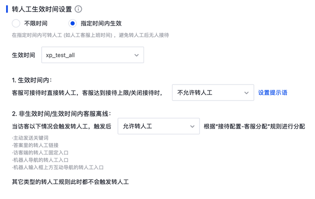This screenshot has height=199, width=315.
Task: Choose the 不限时间 label text
Action: tap(36, 23)
